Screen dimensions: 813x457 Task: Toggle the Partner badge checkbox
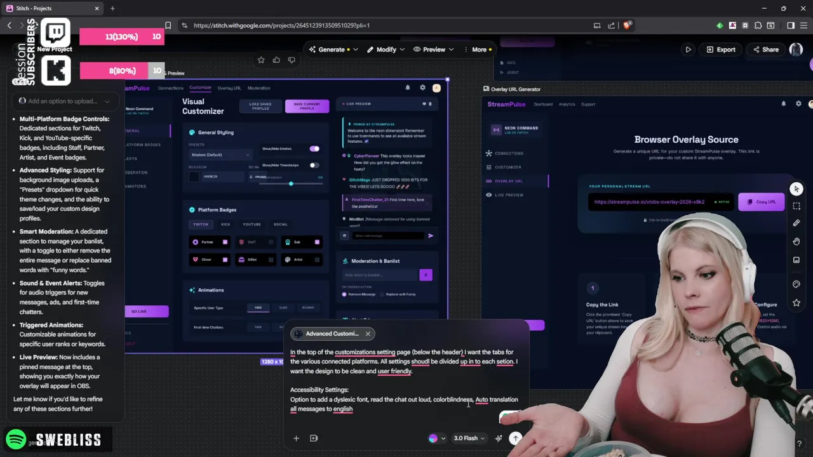click(225, 242)
